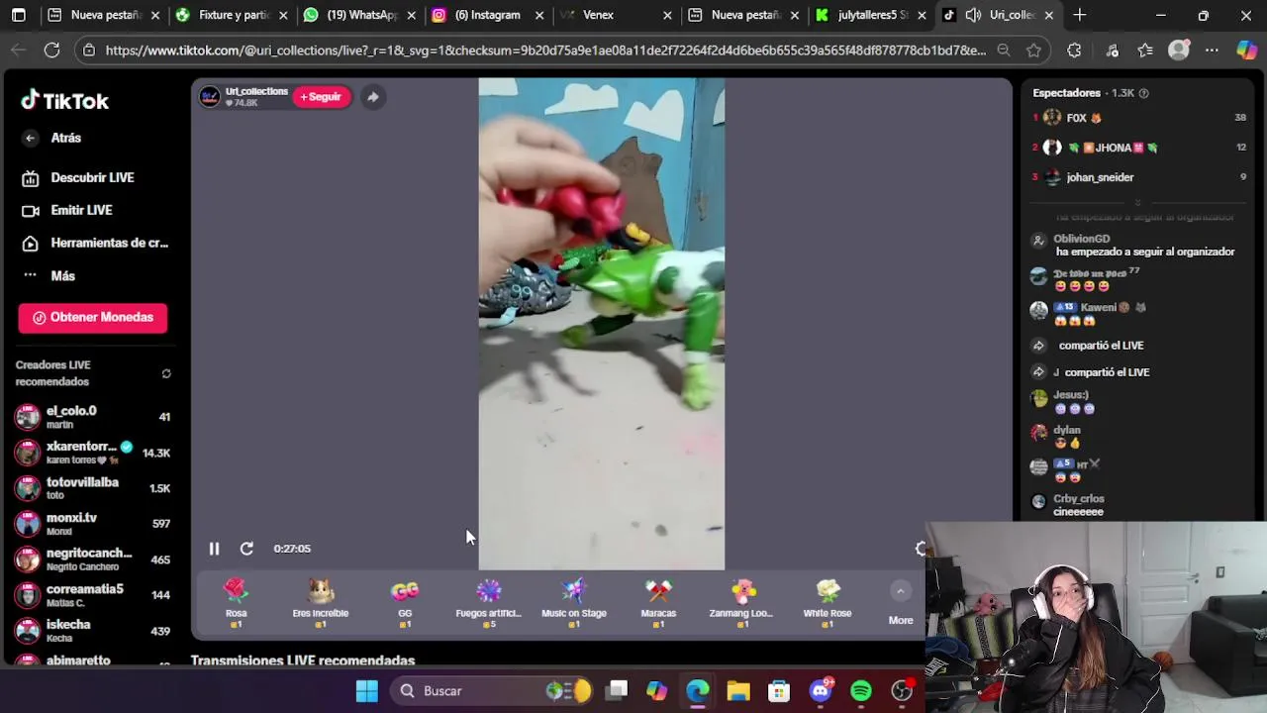The height and width of the screenshot is (713, 1267).
Task: Open the Espectadores info icon
Action: pyautogui.click(x=1143, y=93)
